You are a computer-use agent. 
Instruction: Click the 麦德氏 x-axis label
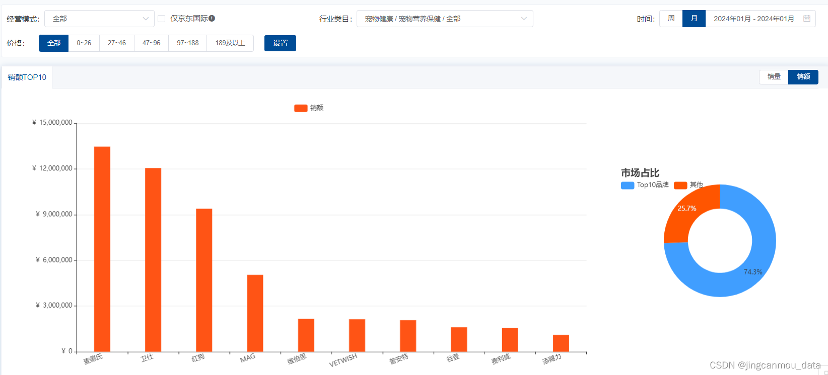click(x=93, y=359)
